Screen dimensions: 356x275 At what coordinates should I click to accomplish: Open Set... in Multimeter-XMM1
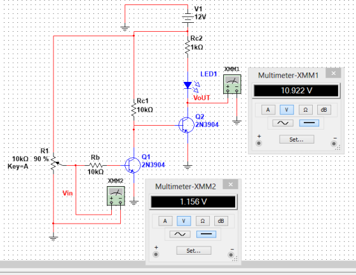point(296,139)
